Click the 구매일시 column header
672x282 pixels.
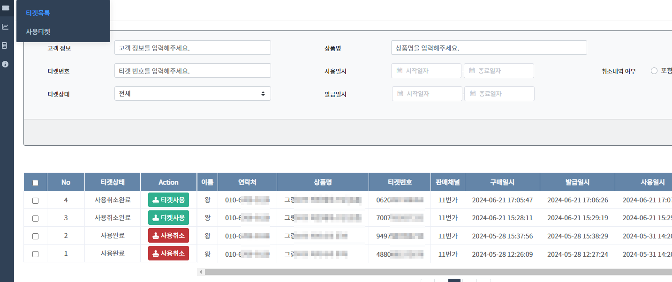502,182
